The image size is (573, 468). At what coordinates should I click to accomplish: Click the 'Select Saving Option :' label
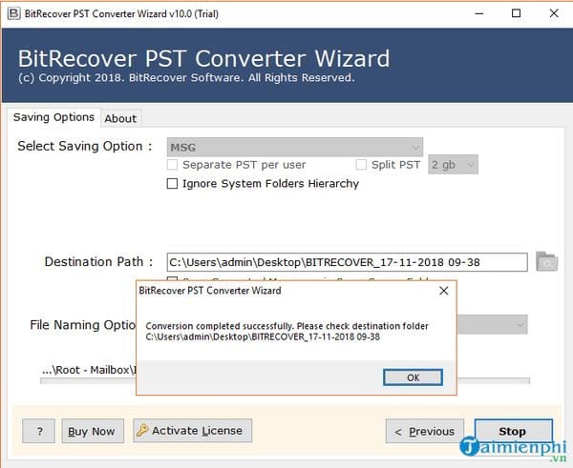point(85,146)
